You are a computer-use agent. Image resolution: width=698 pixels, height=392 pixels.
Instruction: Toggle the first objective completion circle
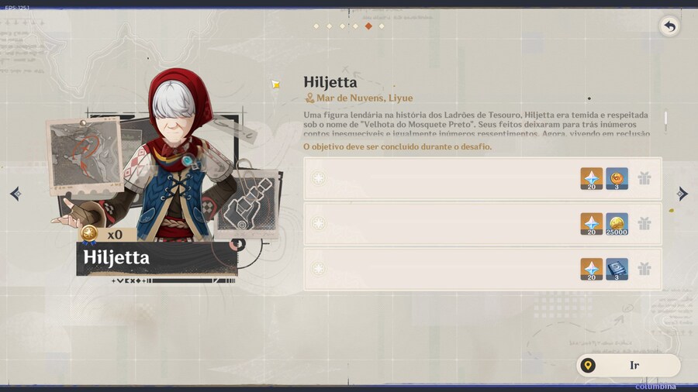318,178
